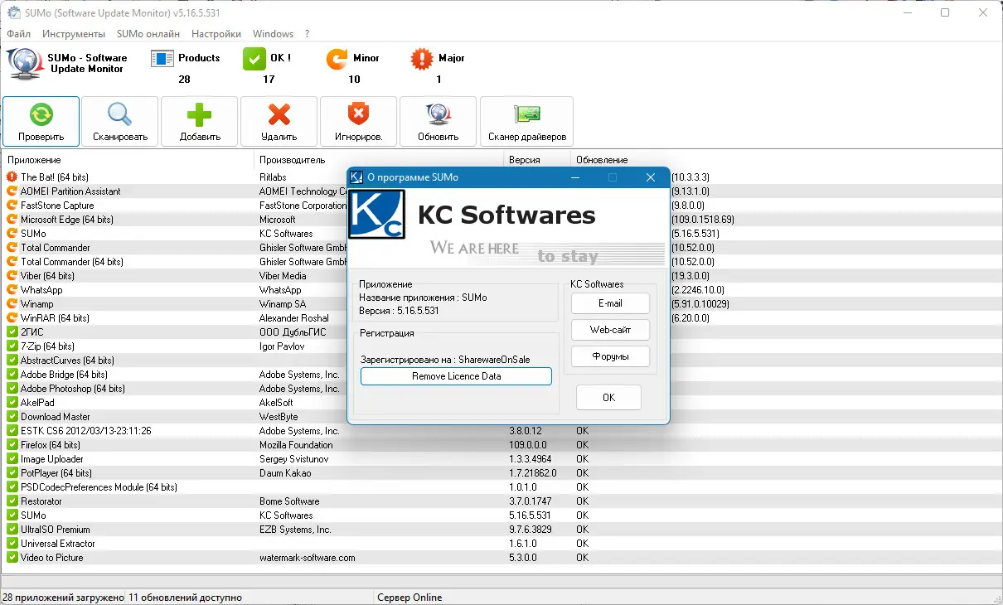The height and width of the screenshot is (605, 1003).
Task: Close the О программе SUMo dialog
Action: click(651, 177)
